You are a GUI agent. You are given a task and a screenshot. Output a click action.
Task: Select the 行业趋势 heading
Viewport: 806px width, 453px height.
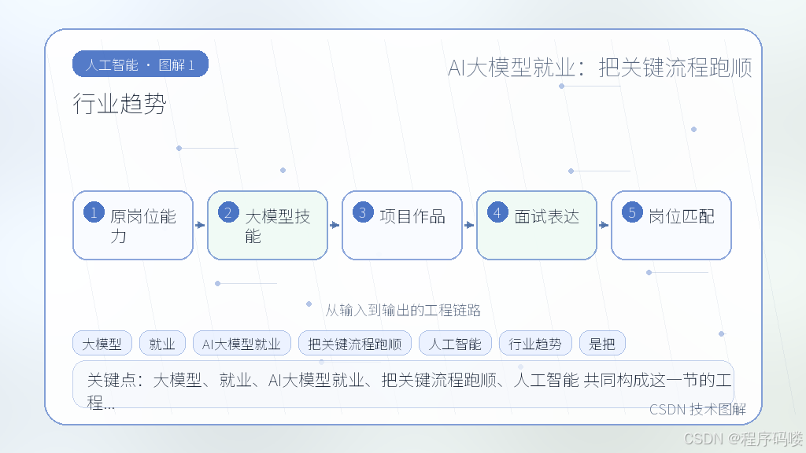120,103
